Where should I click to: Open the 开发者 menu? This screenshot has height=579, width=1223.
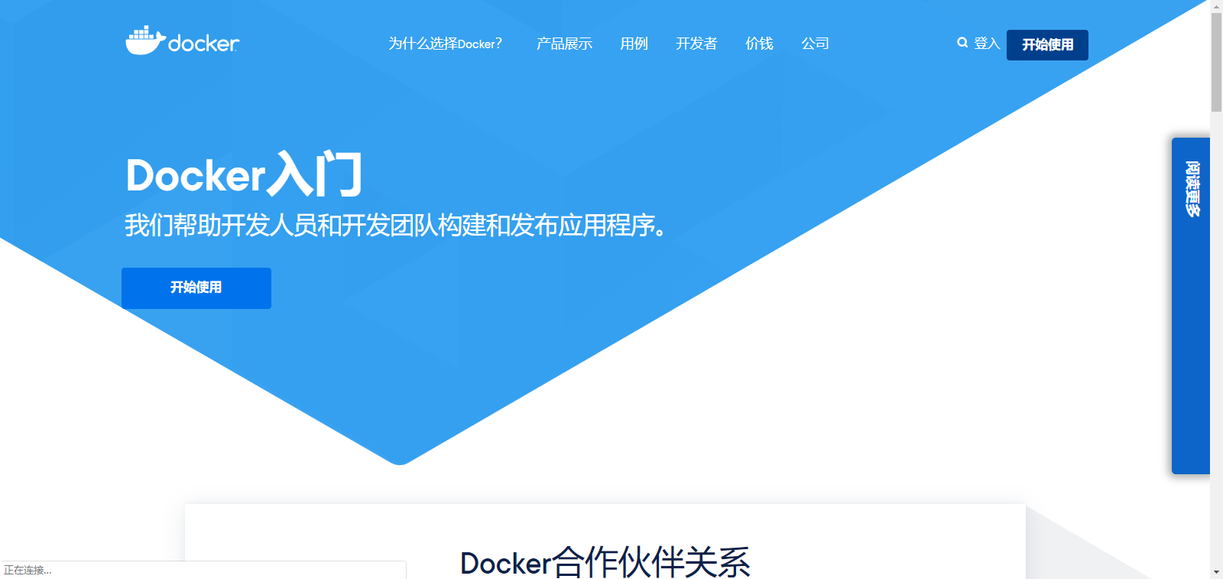[x=696, y=44]
